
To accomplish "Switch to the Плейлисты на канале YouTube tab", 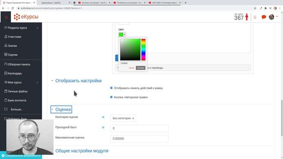I will click(130, 3).
